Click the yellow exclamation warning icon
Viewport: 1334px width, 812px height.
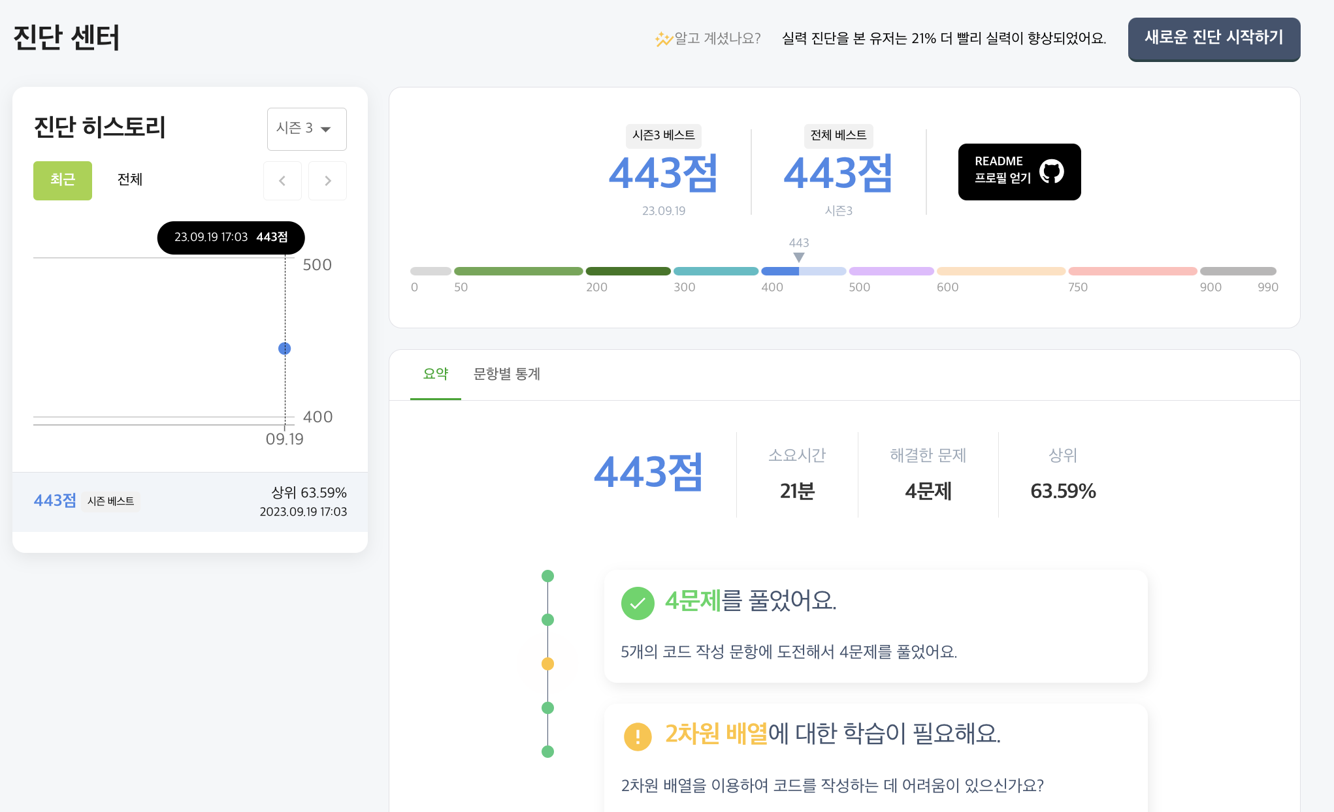[638, 736]
